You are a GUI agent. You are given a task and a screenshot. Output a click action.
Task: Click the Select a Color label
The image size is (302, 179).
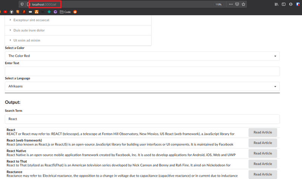15,48
